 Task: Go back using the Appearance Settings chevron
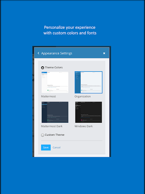pos(39,53)
